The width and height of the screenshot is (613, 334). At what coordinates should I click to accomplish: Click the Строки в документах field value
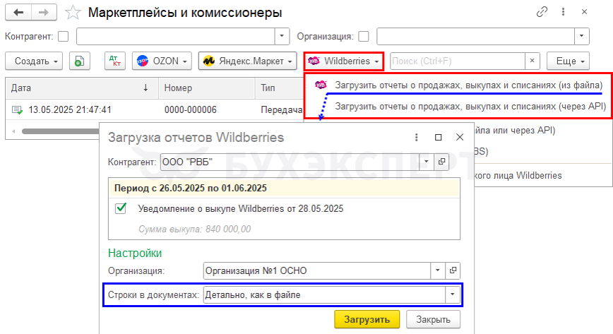324,294
